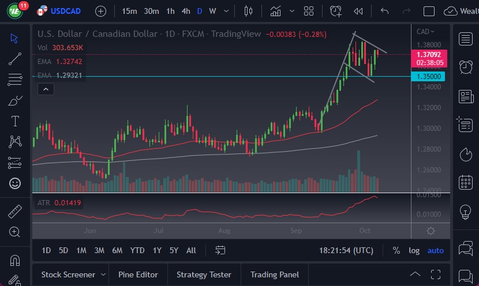The width and height of the screenshot is (479, 286).
Task: Open the alerts clock icon
Action: tap(465, 67)
